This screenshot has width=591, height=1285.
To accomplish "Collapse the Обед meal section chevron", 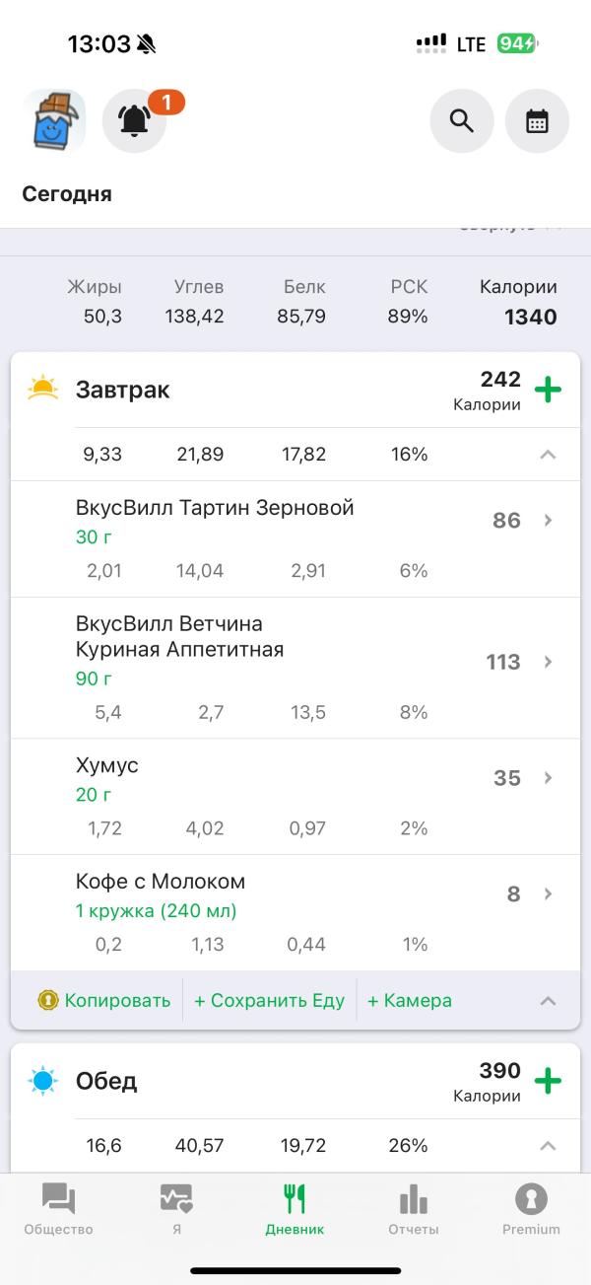I will 549,1146.
